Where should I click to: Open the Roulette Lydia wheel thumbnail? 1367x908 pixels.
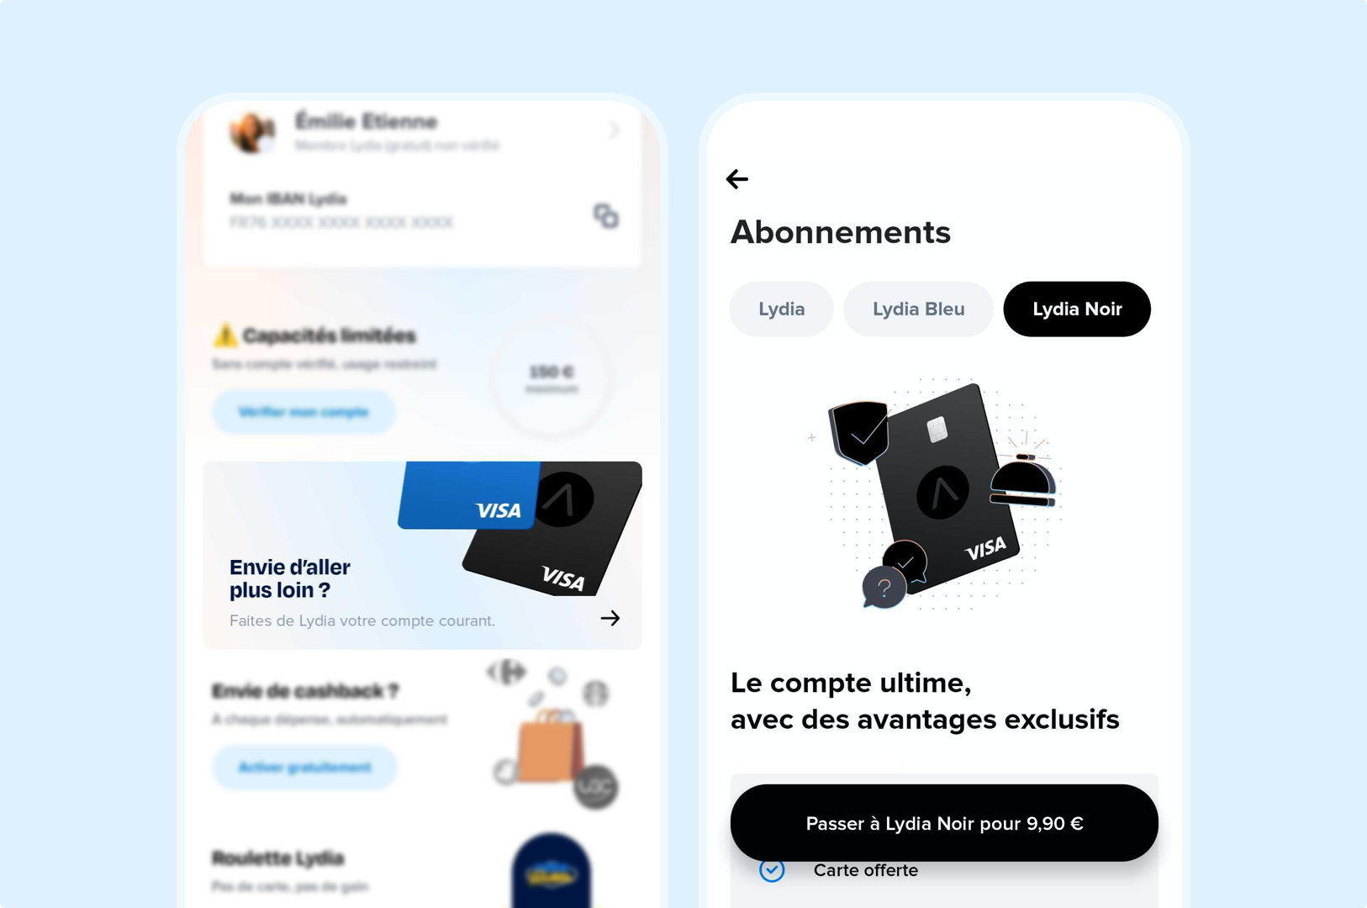point(552,871)
